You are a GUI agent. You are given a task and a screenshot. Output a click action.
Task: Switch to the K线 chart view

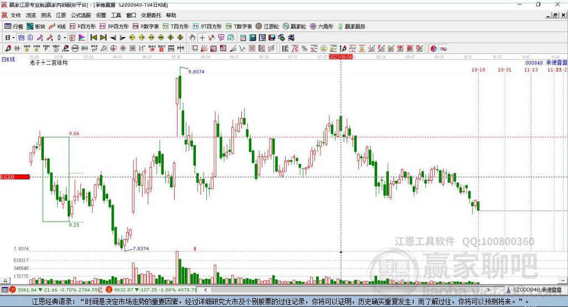(x=57, y=27)
